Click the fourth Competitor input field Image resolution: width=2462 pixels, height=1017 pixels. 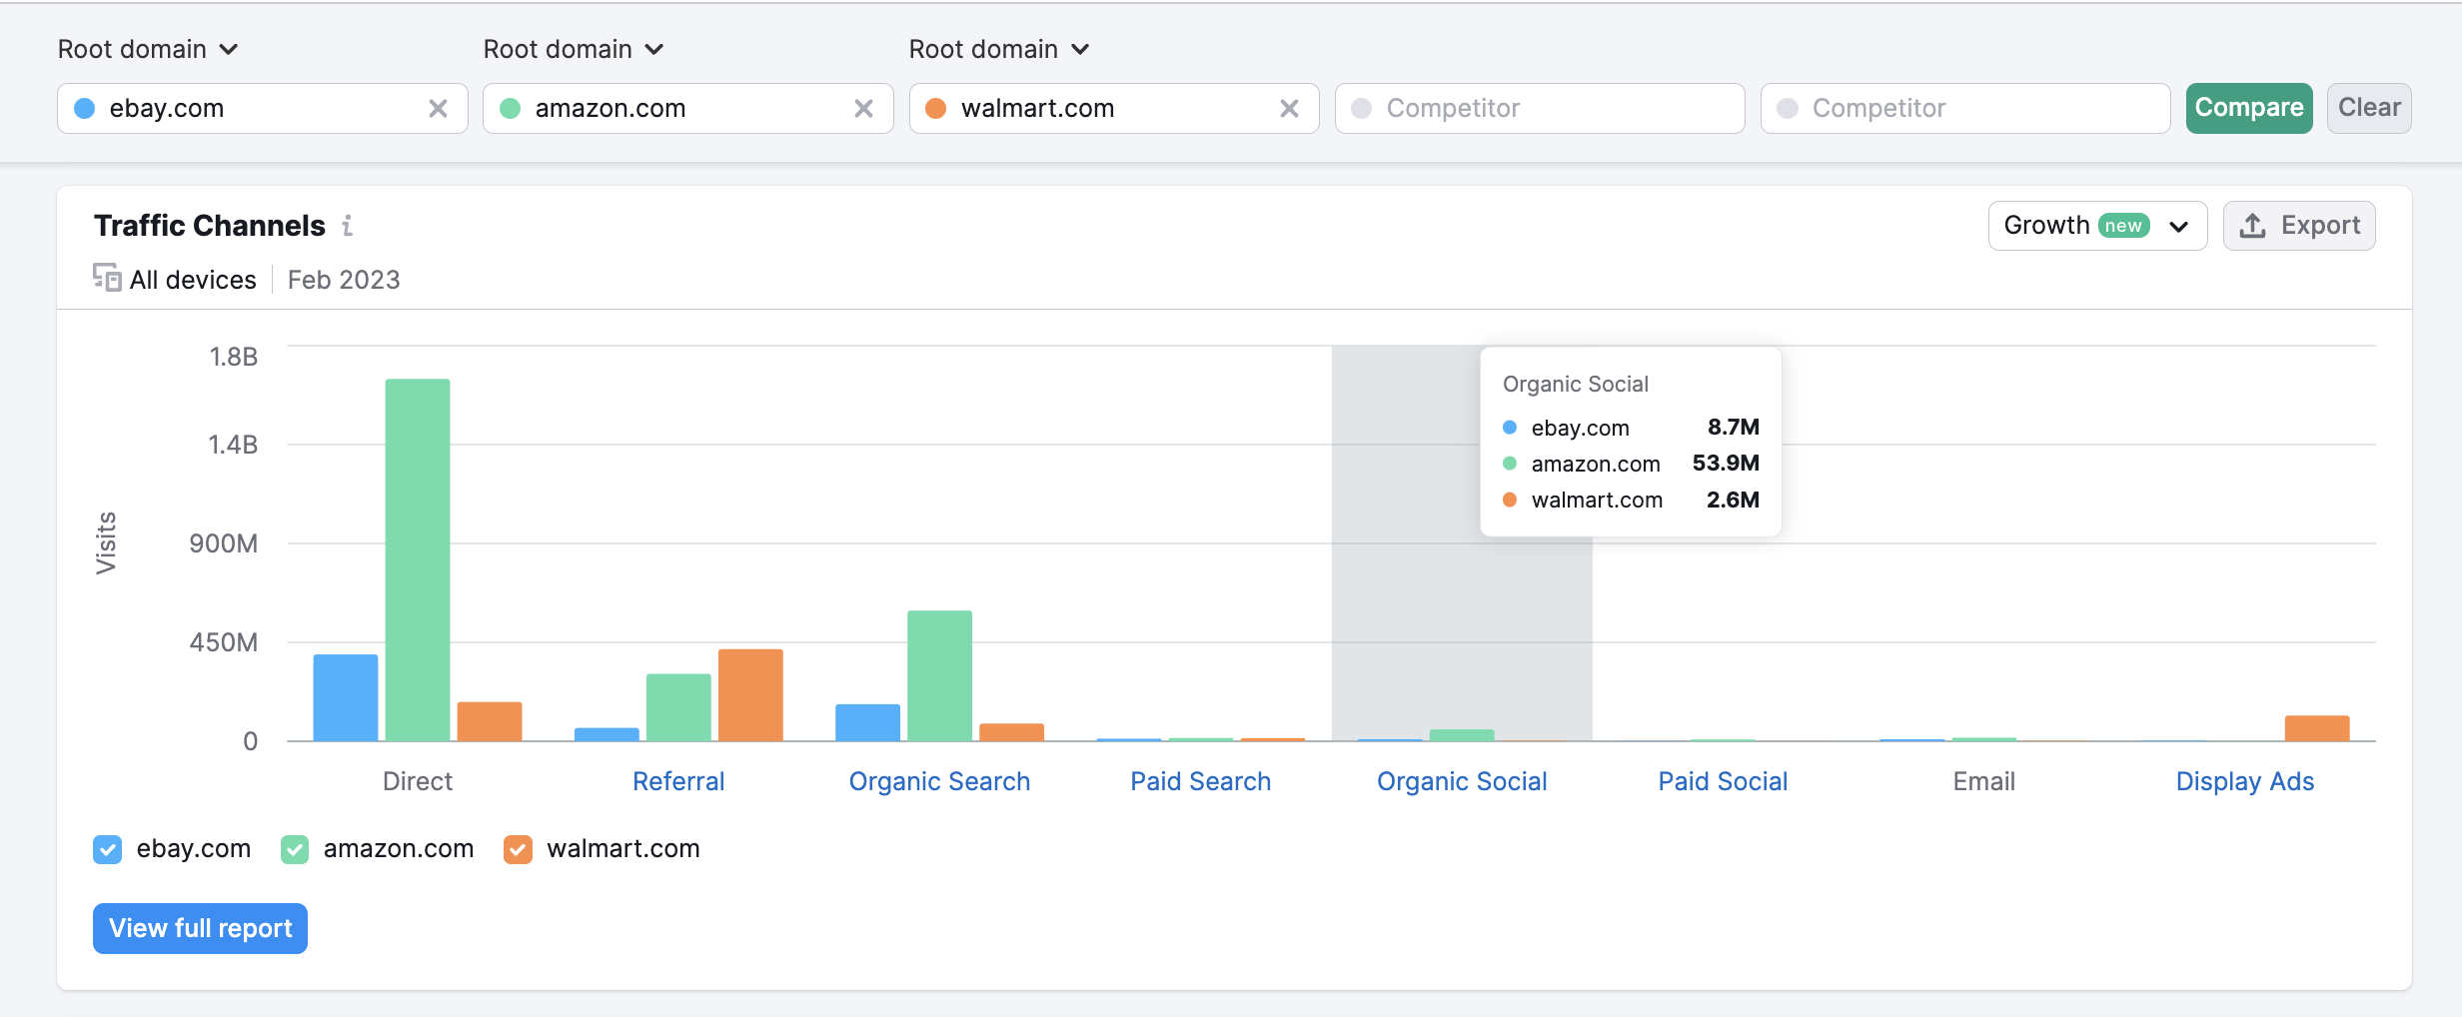(x=1540, y=108)
